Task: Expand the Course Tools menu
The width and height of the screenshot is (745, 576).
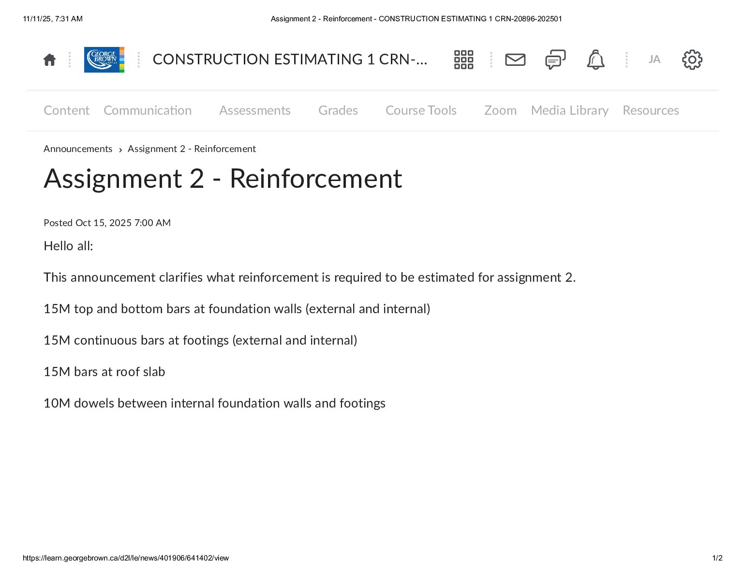Action: click(421, 110)
